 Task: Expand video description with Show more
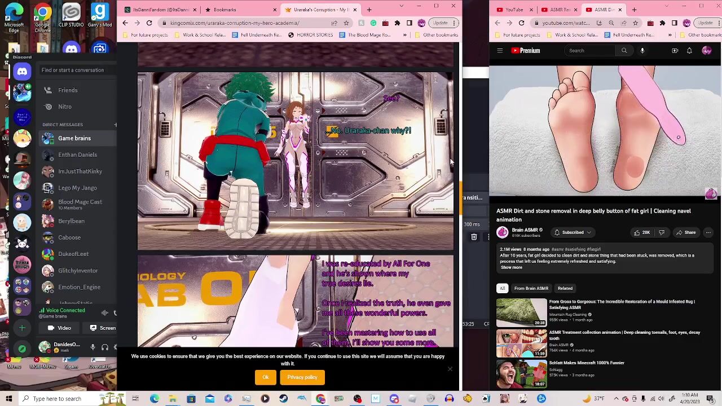511,267
